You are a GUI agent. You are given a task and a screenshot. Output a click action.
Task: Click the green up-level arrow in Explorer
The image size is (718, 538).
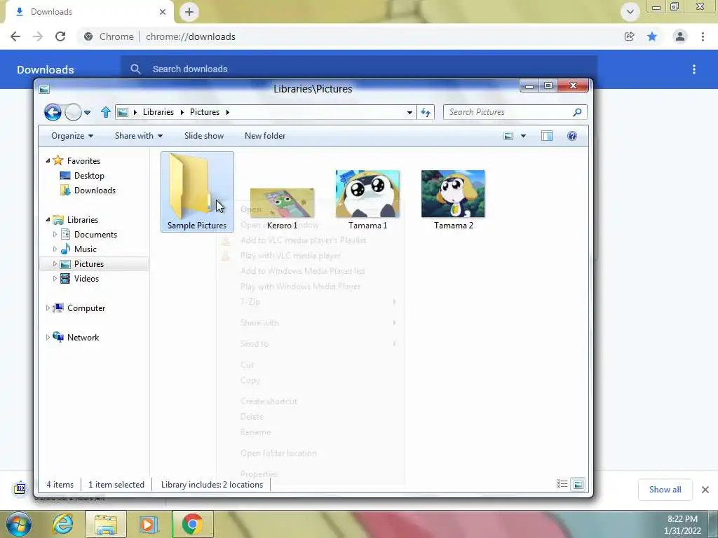[x=106, y=112]
